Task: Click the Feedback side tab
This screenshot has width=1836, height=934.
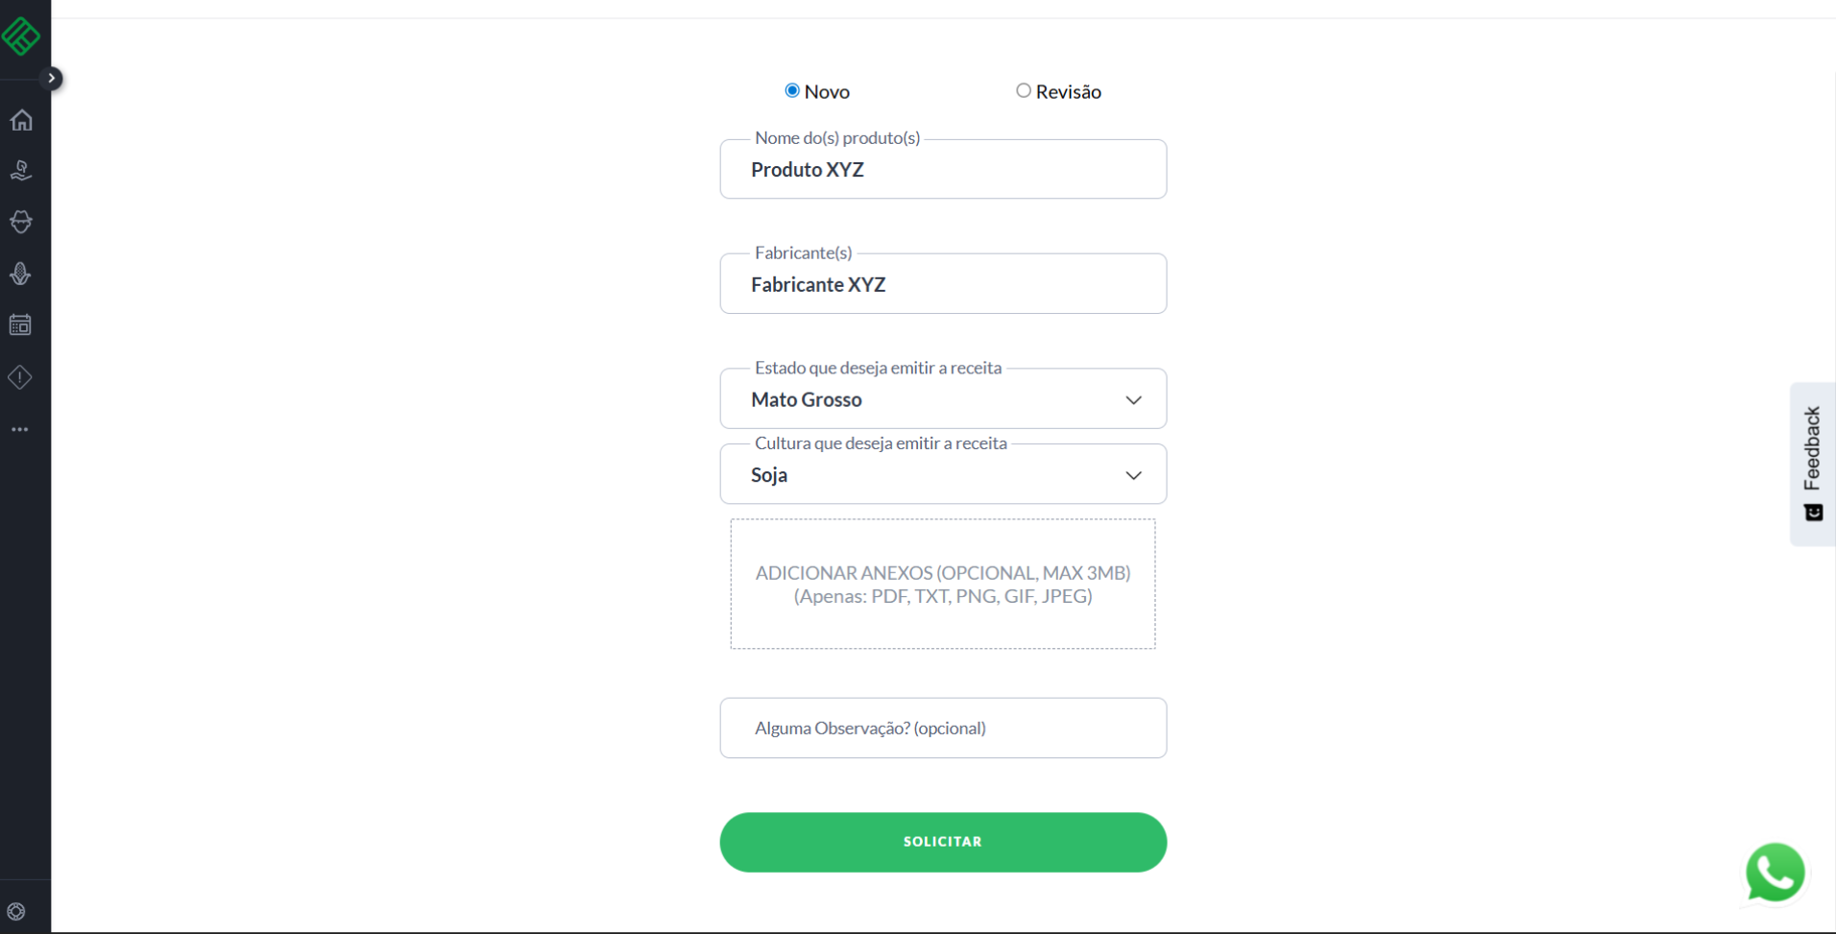Action: tap(1812, 464)
